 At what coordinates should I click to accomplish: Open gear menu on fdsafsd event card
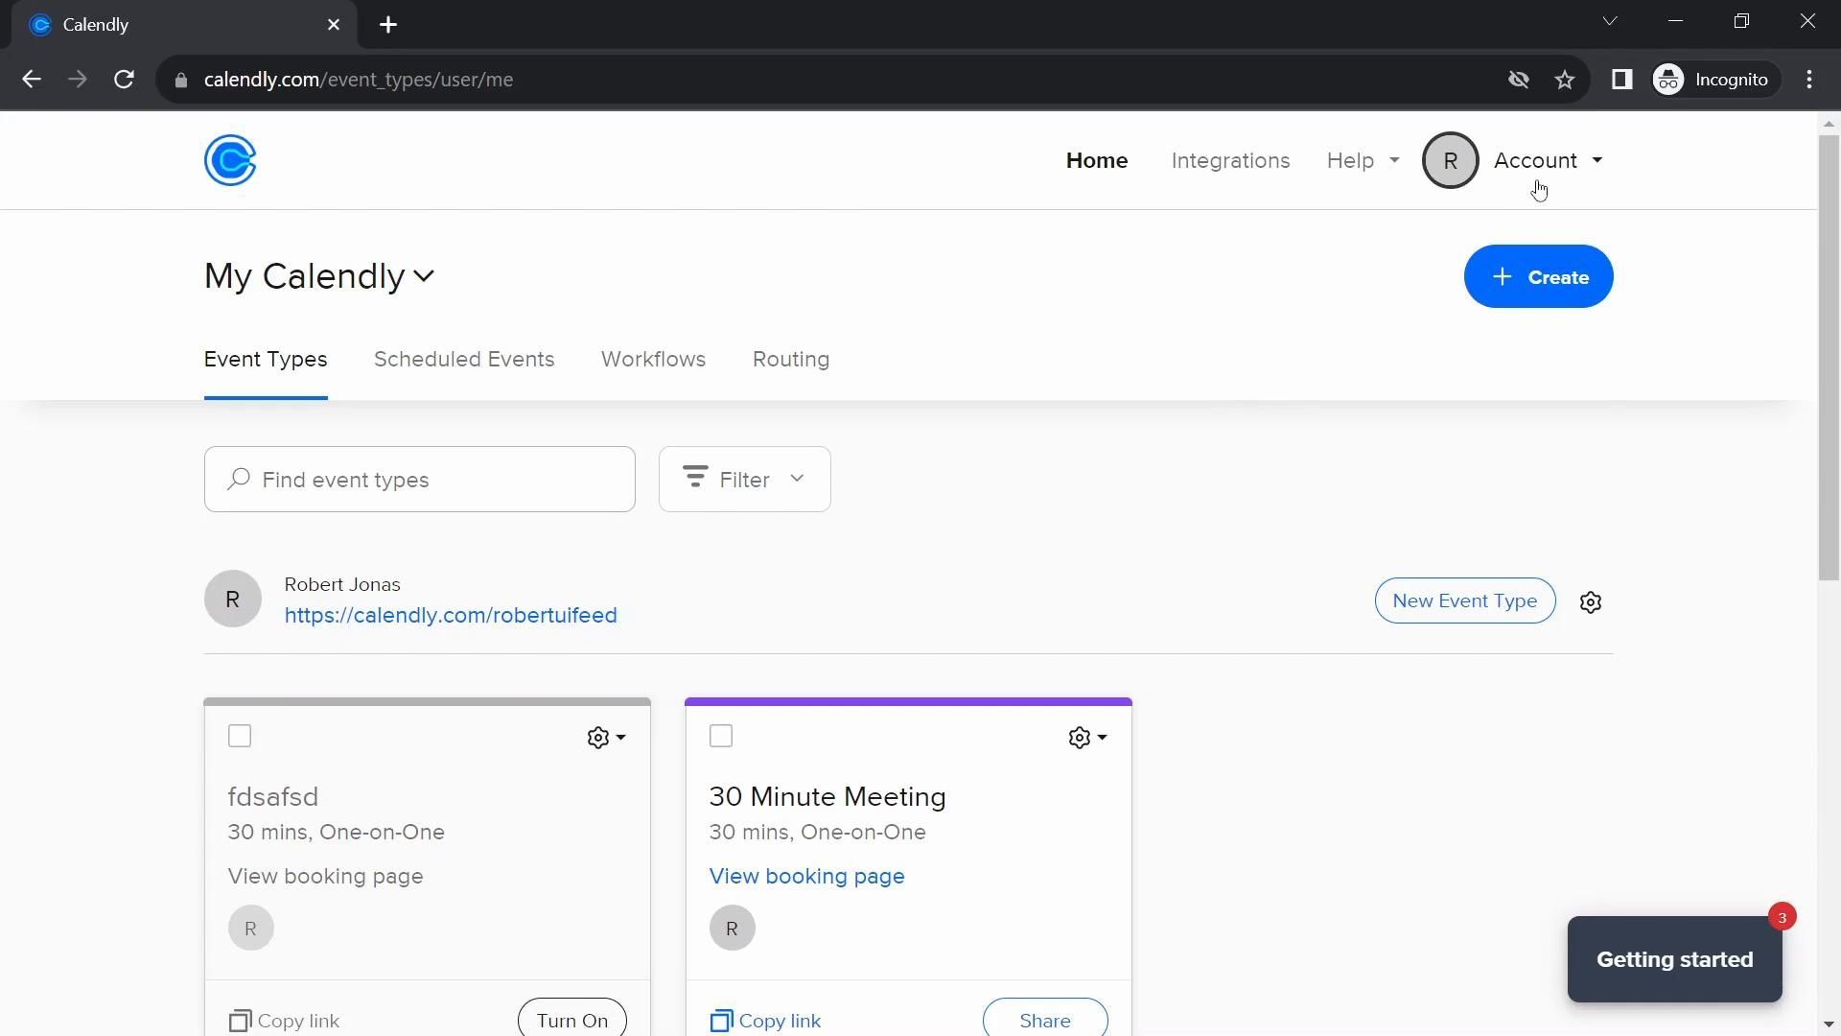(x=605, y=738)
